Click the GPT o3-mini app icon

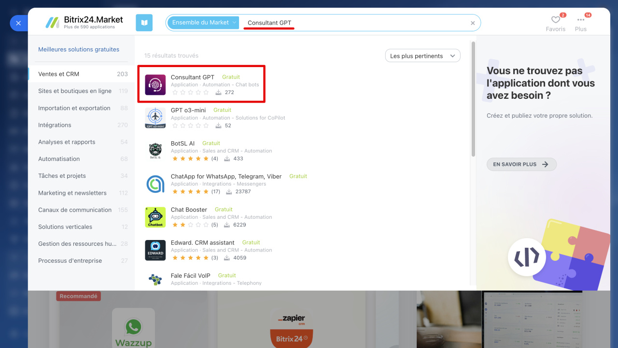155,118
